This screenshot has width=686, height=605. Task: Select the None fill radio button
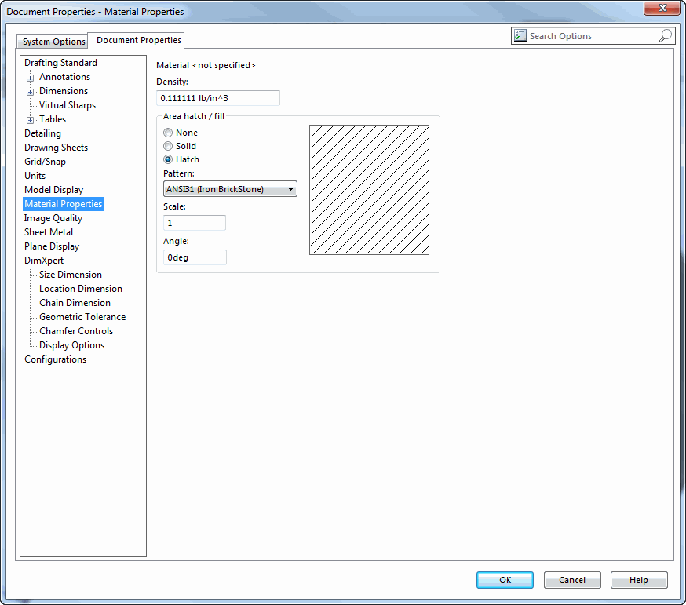(x=168, y=133)
